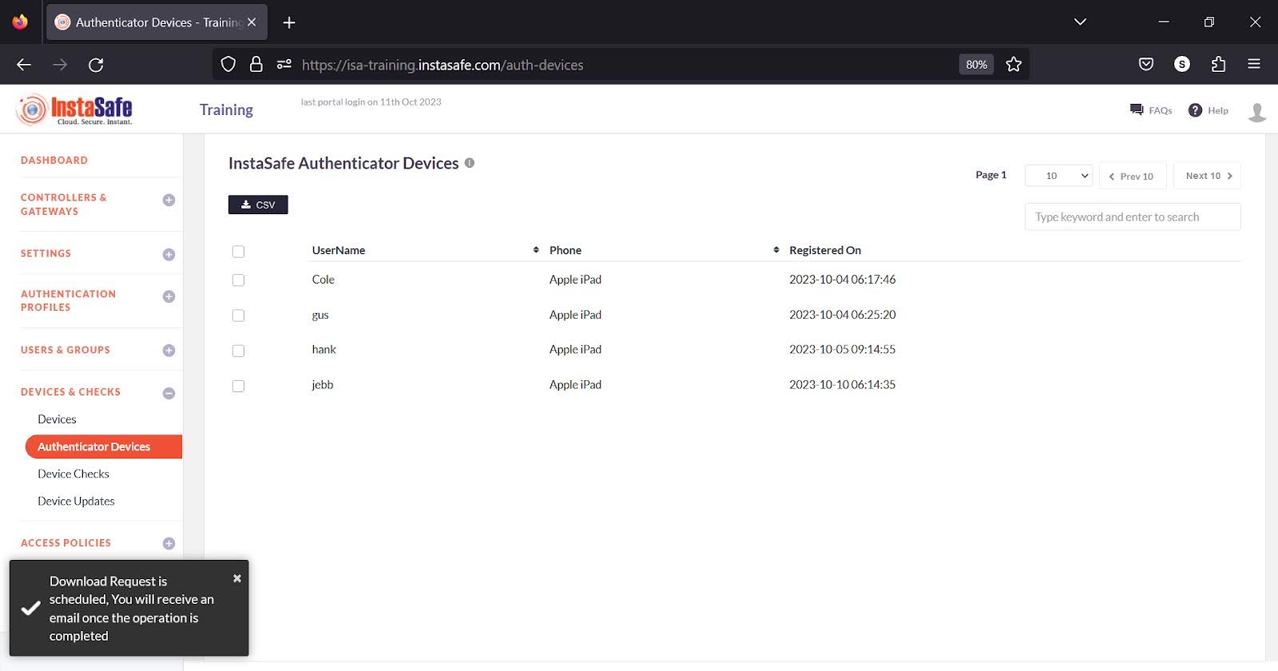Image resolution: width=1278 pixels, height=671 pixels.
Task: Download the device list as CSV
Action: tap(258, 205)
